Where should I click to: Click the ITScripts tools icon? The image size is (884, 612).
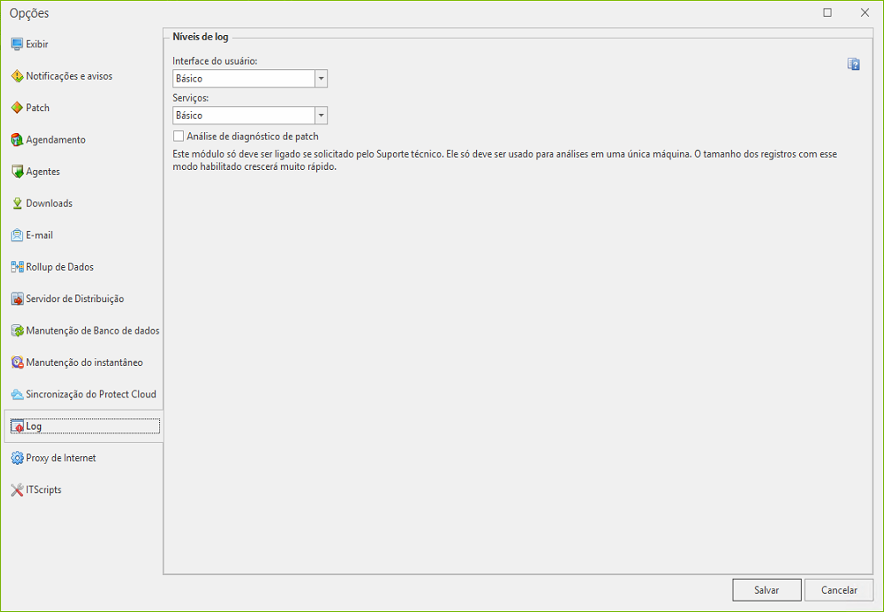pos(17,490)
